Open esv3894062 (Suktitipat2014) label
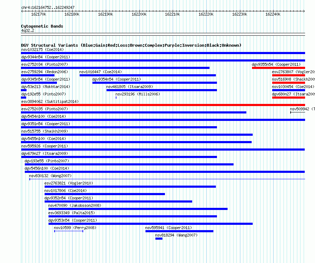Screen dimensions: 315x263 [x=50, y=101]
